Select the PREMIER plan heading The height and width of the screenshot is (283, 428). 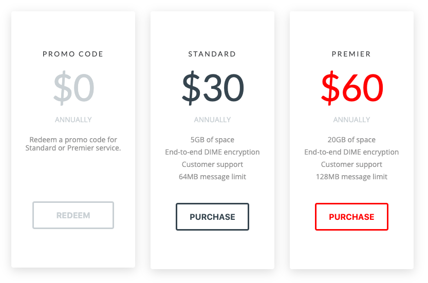[x=351, y=54]
